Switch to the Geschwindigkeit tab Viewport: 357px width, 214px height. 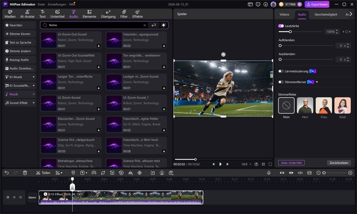coord(326,14)
